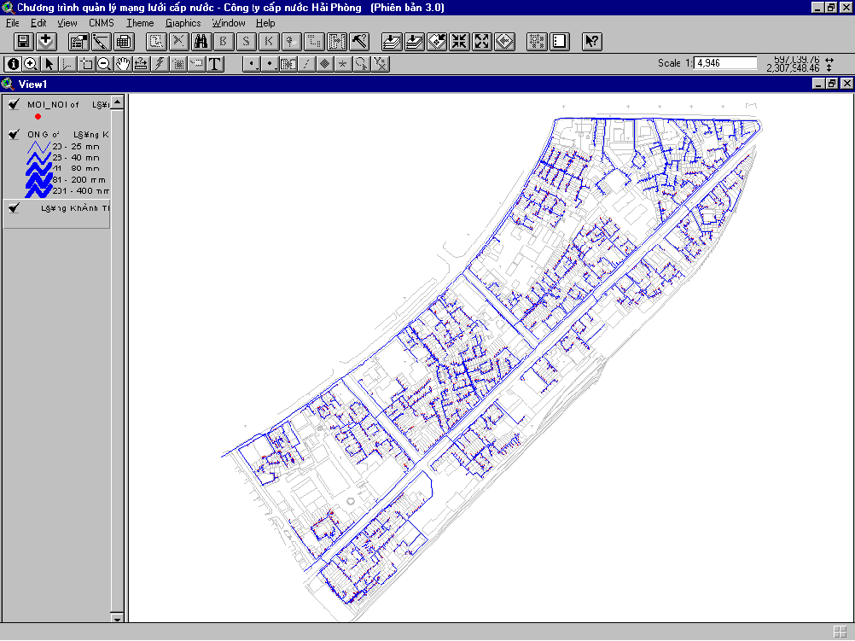Select the Identify info tool
Screen dimensions: 855x641
[14, 64]
